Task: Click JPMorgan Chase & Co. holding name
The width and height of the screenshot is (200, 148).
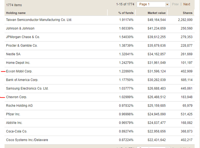Action: point(23,37)
